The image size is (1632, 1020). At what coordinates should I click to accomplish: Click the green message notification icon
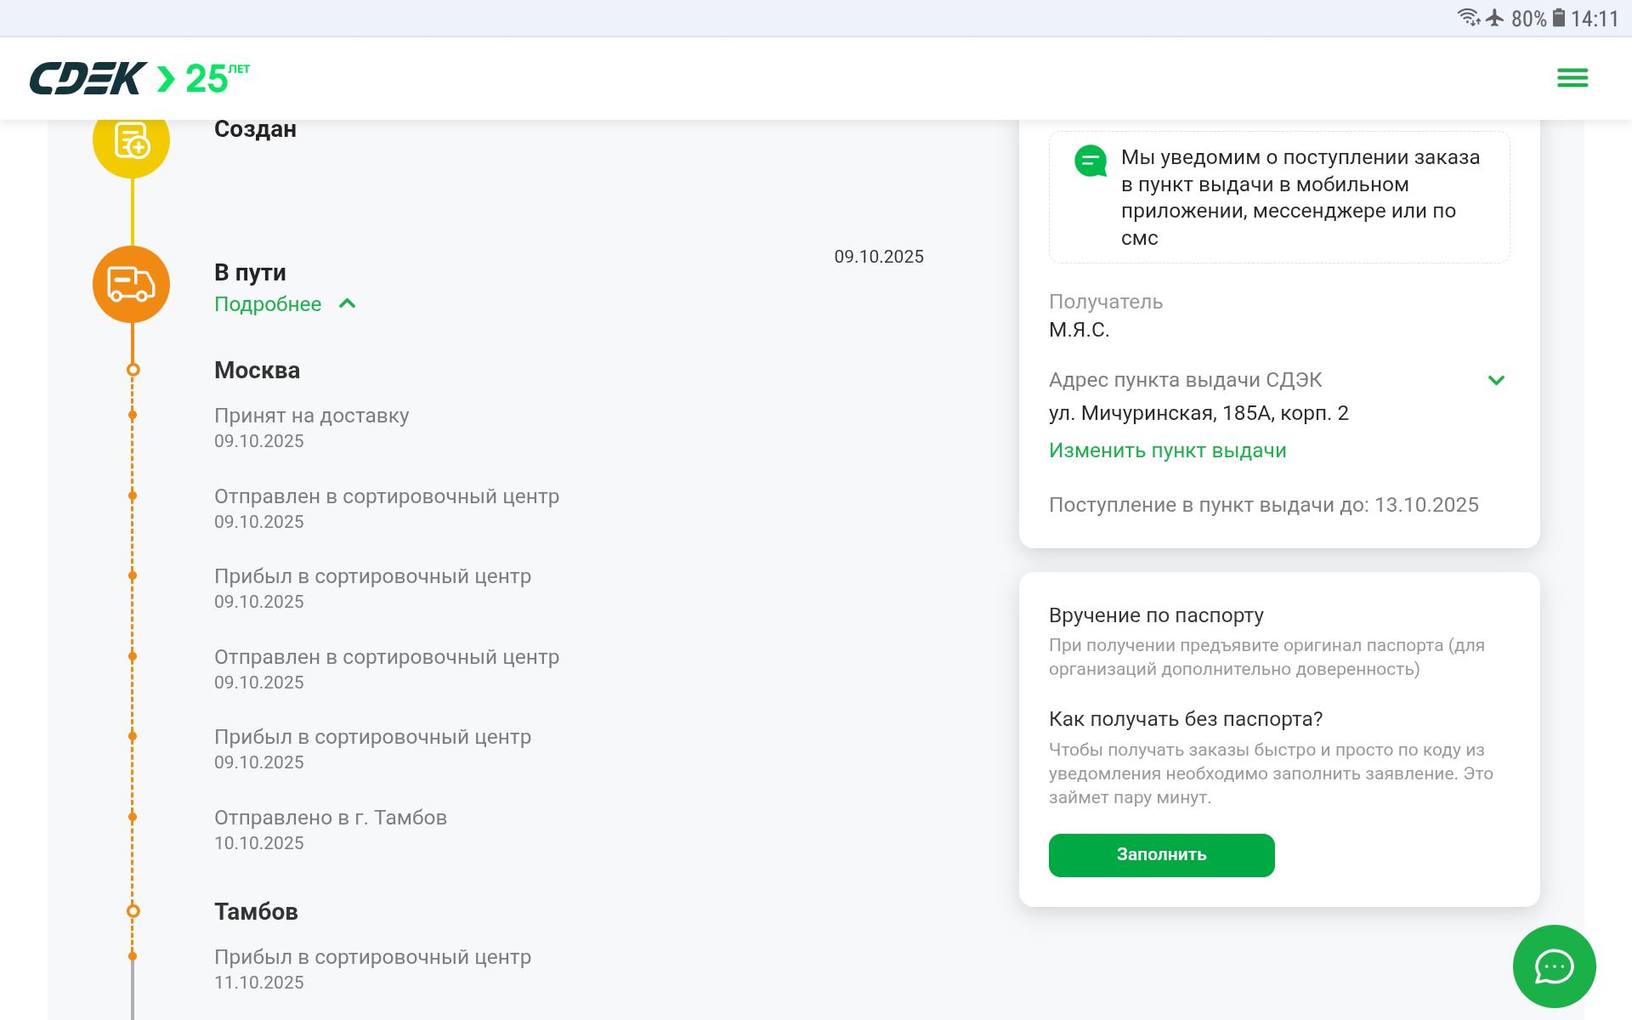(1091, 161)
